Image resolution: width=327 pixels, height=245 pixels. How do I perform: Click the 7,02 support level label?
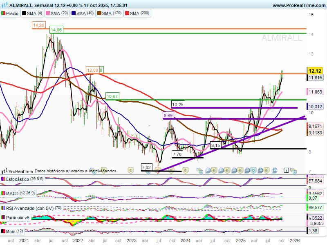click(146, 167)
